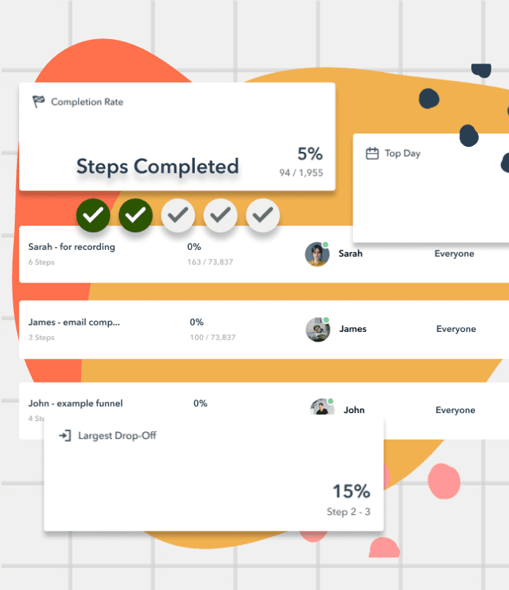This screenshot has height=590, width=509.
Task: Click the Completion Rate flag icon
Action: [x=38, y=102]
